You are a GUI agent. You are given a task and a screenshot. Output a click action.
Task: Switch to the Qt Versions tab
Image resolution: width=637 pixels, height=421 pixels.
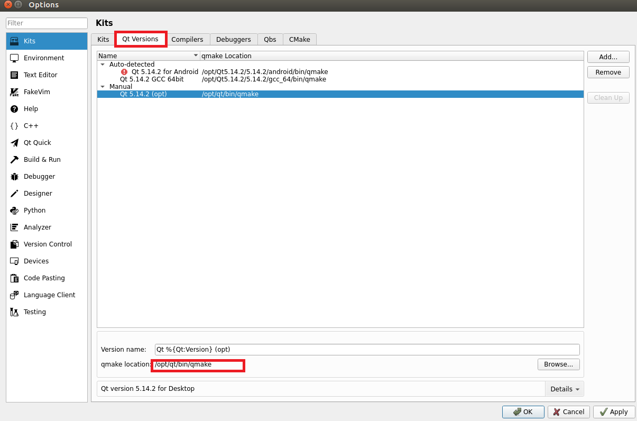click(x=140, y=39)
